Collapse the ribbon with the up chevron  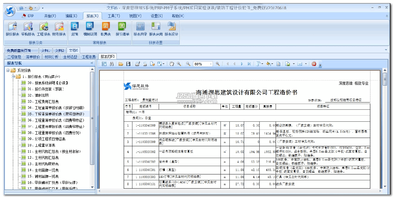[386, 16]
